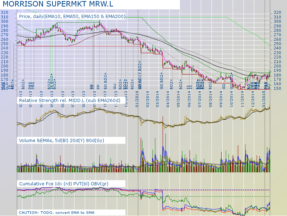Click the 150 value on the right price axis
287x216 pixels.
277,88
